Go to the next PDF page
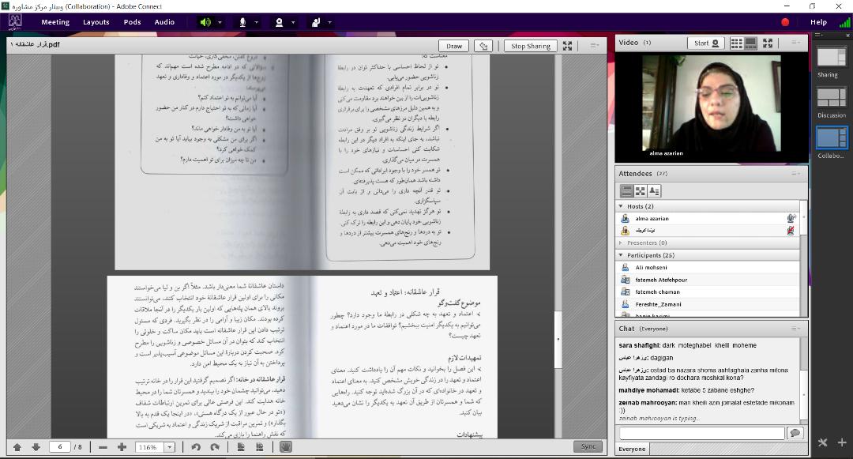The width and height of the screenshot is (853, 459). (x=36, y=447)
